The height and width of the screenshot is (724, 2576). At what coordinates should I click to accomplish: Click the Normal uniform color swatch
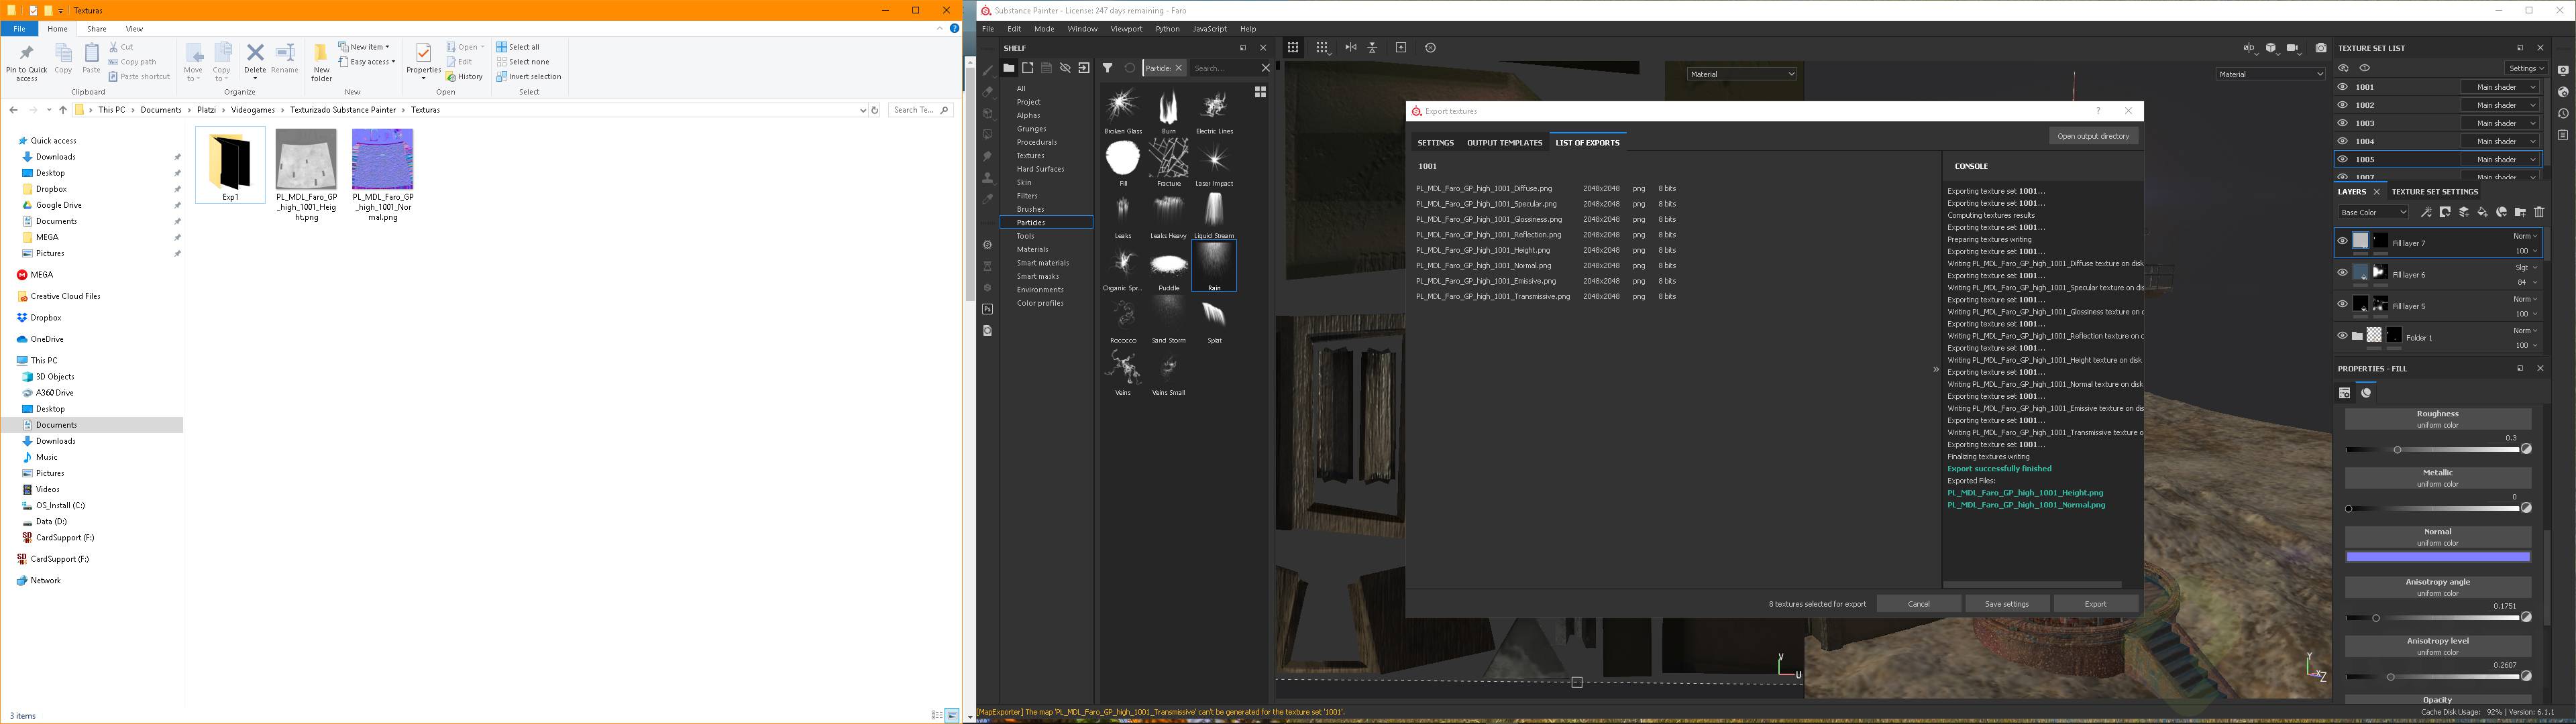[2437, 557]
